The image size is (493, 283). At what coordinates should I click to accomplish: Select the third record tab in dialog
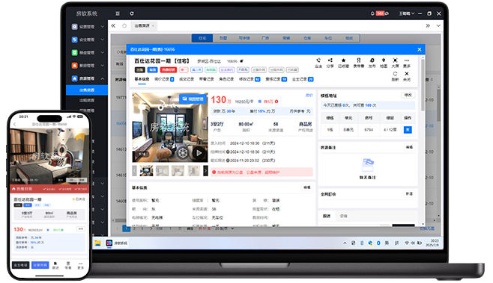click(187, 79)
